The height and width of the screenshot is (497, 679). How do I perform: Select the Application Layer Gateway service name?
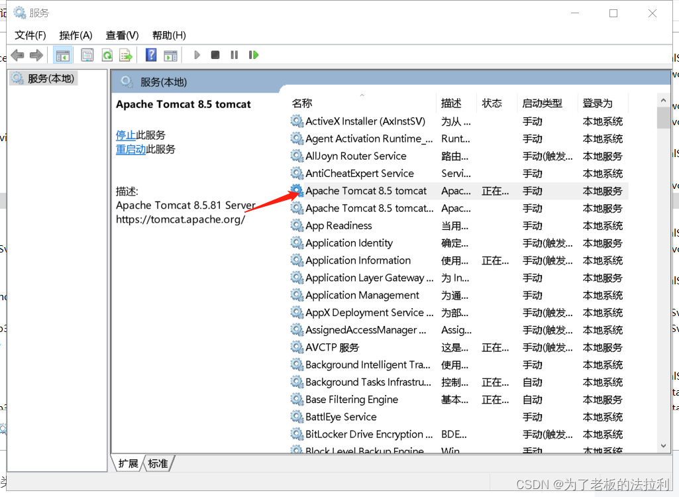pyautogui.click(x=370, y=278)
